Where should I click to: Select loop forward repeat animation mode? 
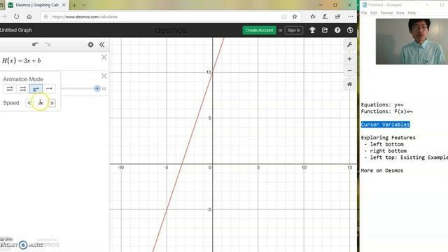coord(23,89)
